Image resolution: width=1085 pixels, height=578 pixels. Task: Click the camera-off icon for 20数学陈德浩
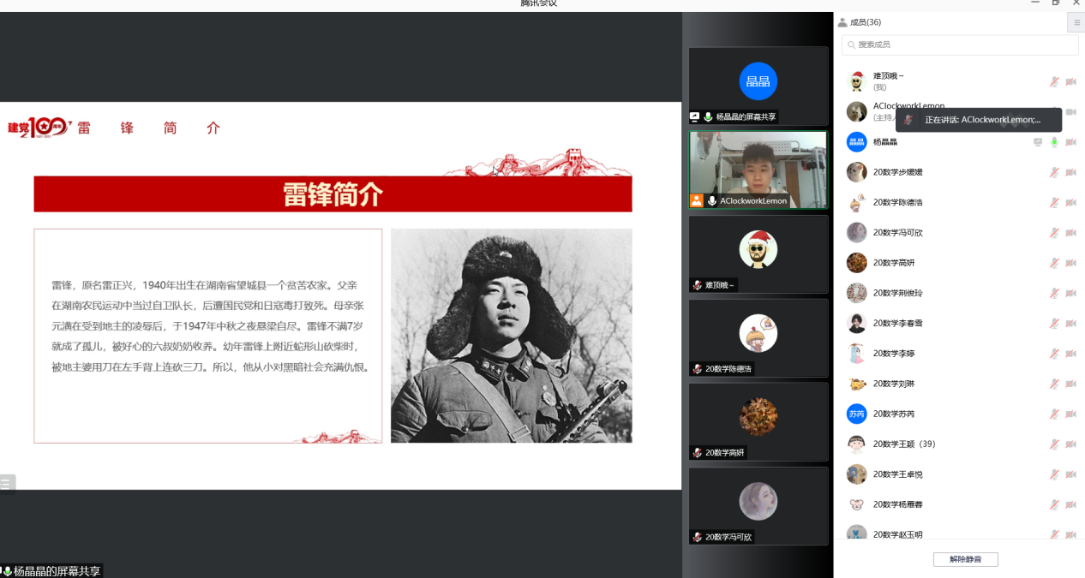pos(1070,203)
